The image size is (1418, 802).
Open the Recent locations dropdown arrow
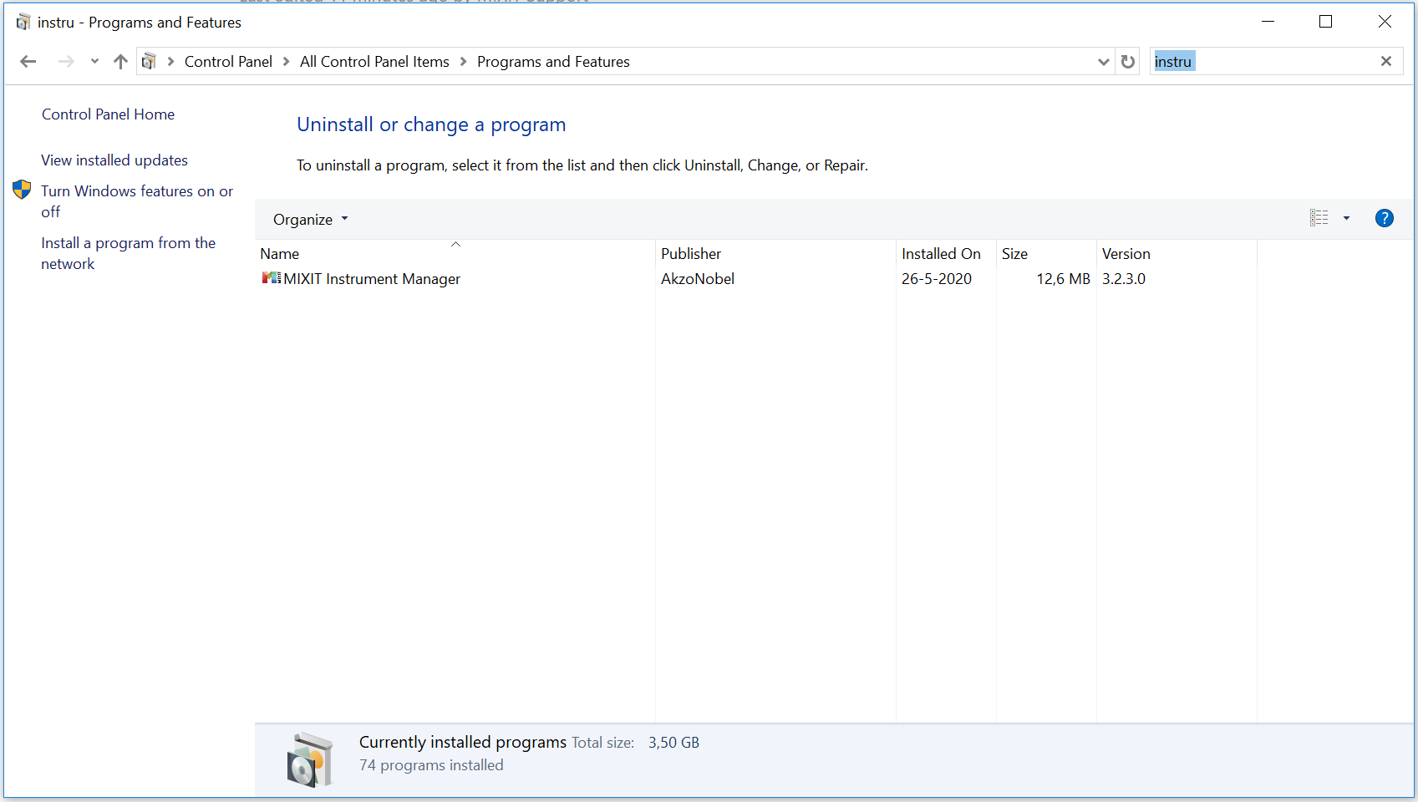[94, 62]
